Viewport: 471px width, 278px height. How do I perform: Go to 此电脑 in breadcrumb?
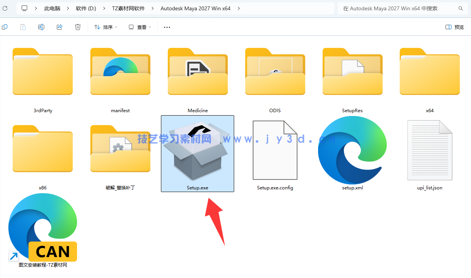[x=52, y=8]
